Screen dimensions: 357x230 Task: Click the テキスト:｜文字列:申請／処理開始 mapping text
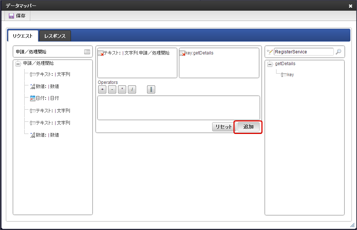click(x=137, y=53)
